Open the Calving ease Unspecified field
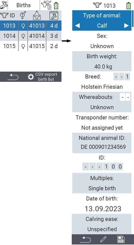The image size is (134, 245). [102, 224]
